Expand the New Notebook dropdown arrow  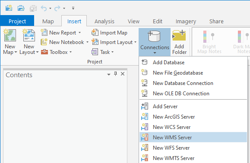(87, 42)
